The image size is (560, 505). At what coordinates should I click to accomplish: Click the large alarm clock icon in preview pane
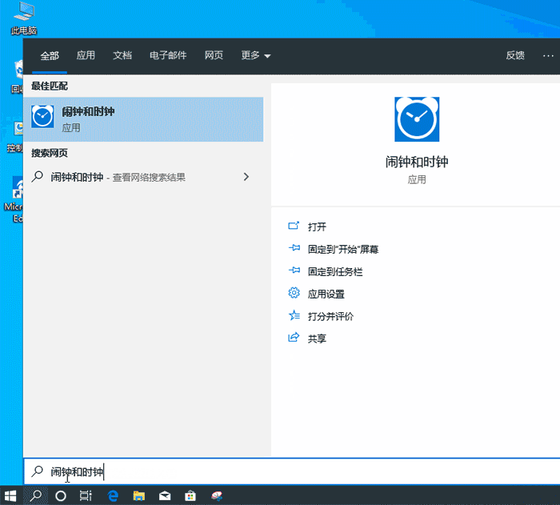[x=416, y=119]
